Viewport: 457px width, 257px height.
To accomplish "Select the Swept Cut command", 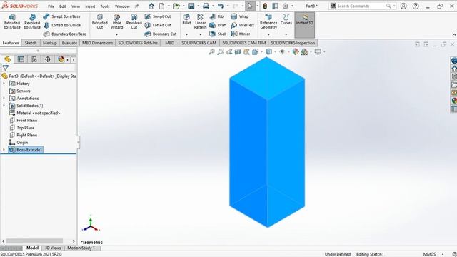I will pos(158,16).
